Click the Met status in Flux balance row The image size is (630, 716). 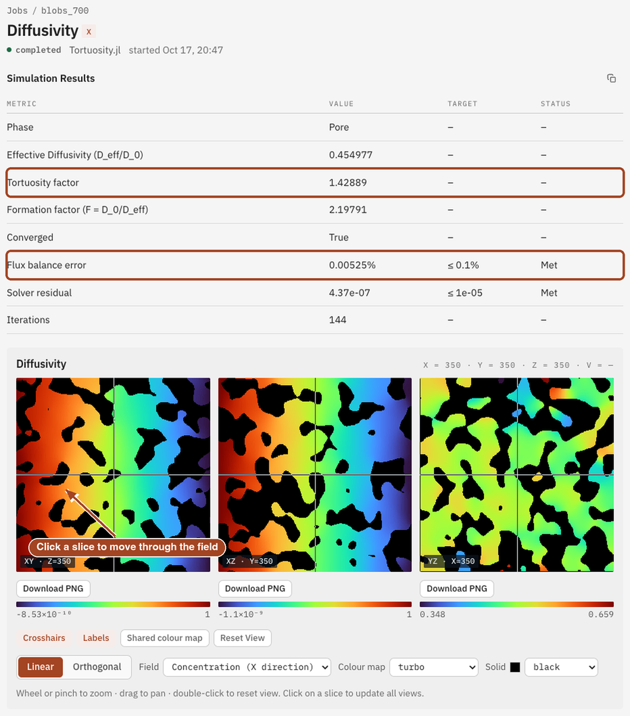(x=549, y=265)
